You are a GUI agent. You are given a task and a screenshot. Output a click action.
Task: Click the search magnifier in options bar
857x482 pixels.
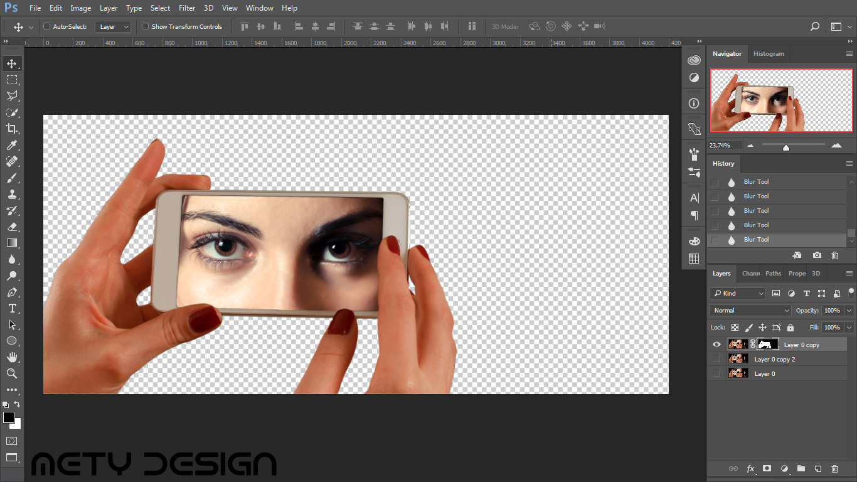point(814,26)
